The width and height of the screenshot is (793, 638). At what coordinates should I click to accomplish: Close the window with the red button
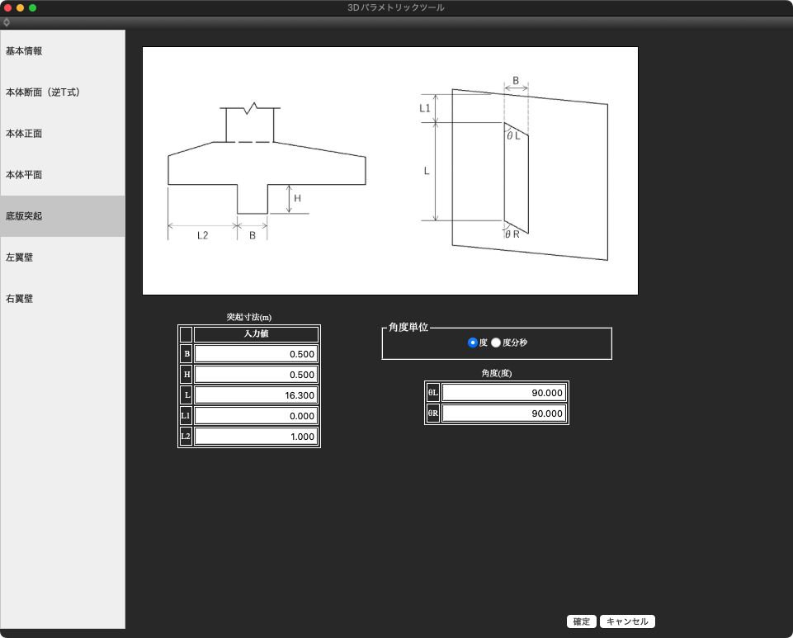coord(7,7)
